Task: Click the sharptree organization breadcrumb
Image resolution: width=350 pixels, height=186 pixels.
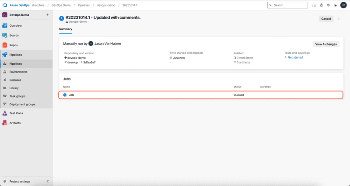Action: pos(38,5)
